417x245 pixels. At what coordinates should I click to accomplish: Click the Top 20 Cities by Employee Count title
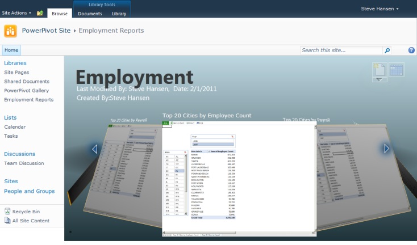coord(207,116)
